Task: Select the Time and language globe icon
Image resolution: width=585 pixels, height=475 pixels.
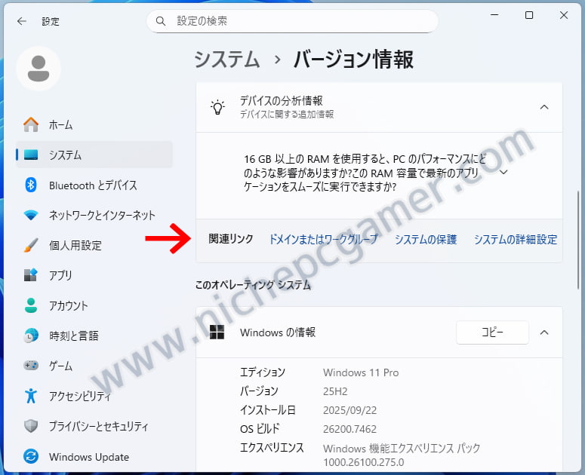Action: (x=31, y=336)
